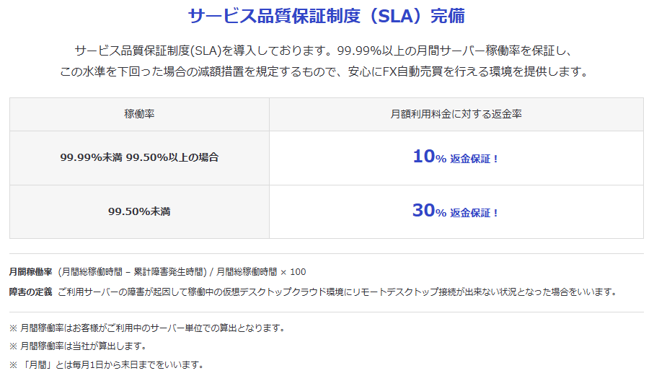654x381 pixels.
Task: Click the note defining 「月間」
Action: pos(107,364)
